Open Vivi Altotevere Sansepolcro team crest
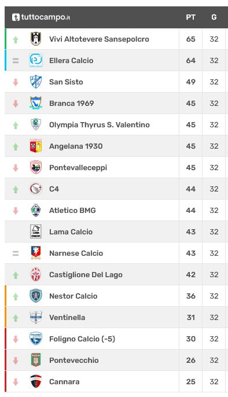The image size is (228, 397). tap(36, 39)
